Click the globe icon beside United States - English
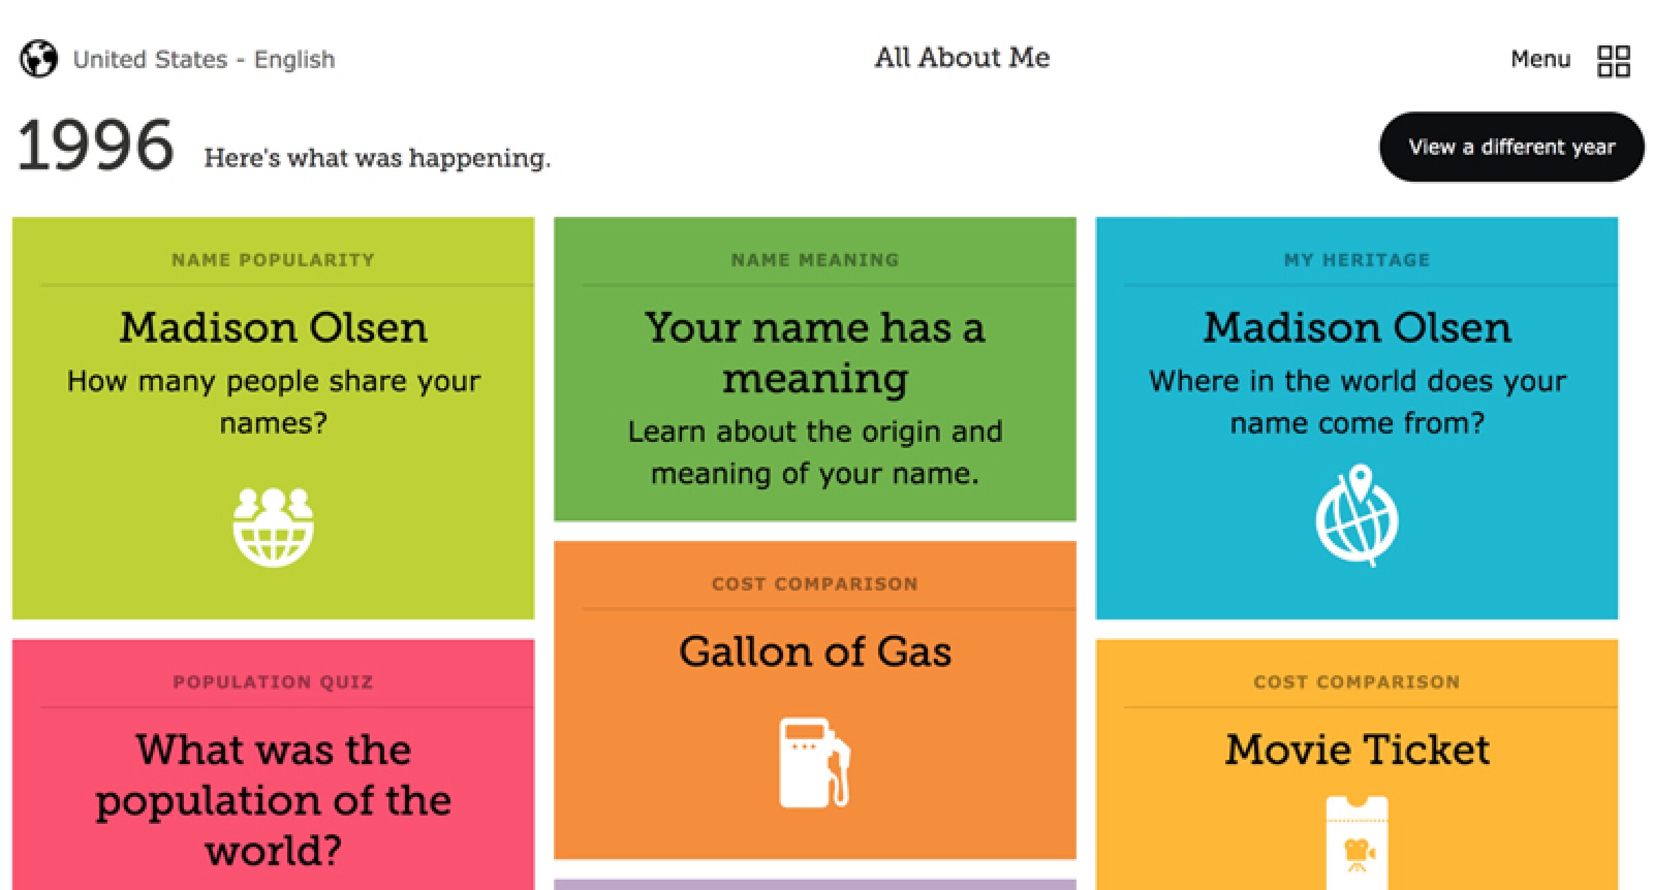The image size is (1653, 890). click(39, 59)
